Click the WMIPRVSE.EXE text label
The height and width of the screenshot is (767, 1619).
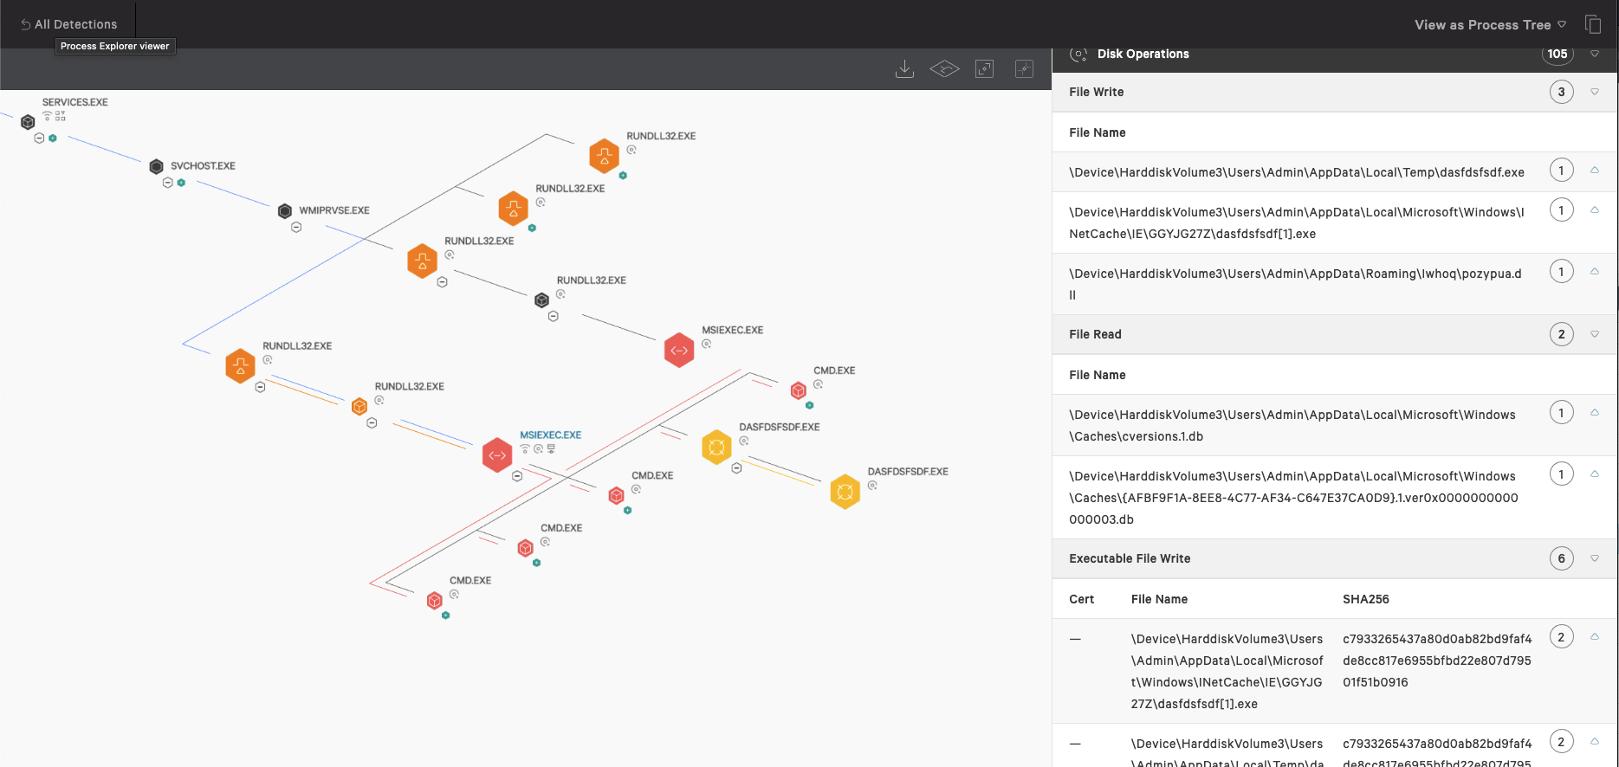point(334,210)
